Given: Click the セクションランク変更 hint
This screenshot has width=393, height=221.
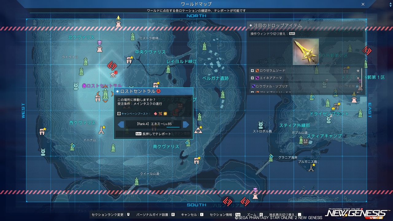Looking at the screenshot, I should (x=111, y=215).
